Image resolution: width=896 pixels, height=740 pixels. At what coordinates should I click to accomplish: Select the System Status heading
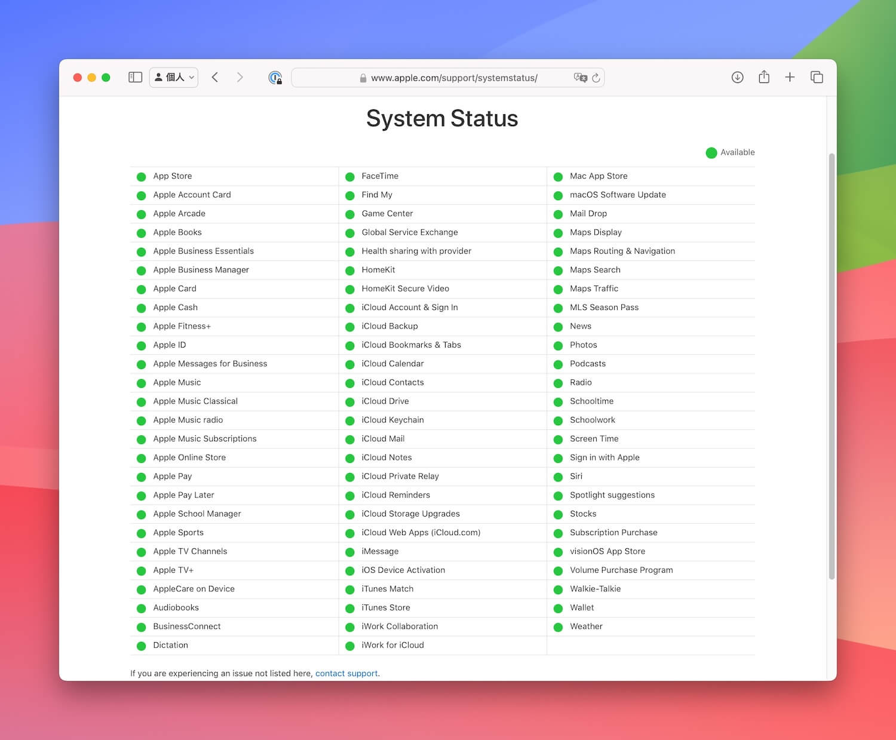pyautogui.click(x=442, y=118)
